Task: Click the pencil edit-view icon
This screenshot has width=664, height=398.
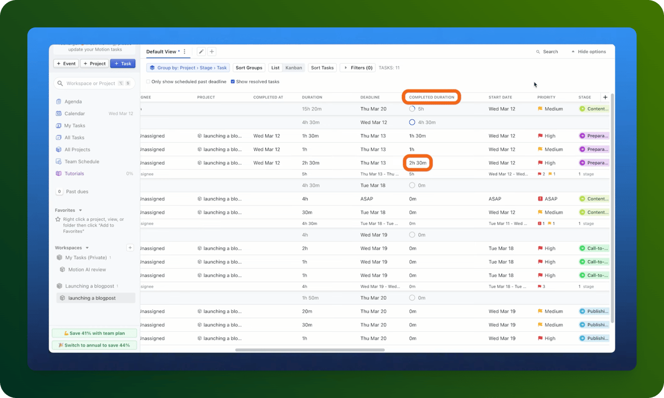Action: pos(201,52)
